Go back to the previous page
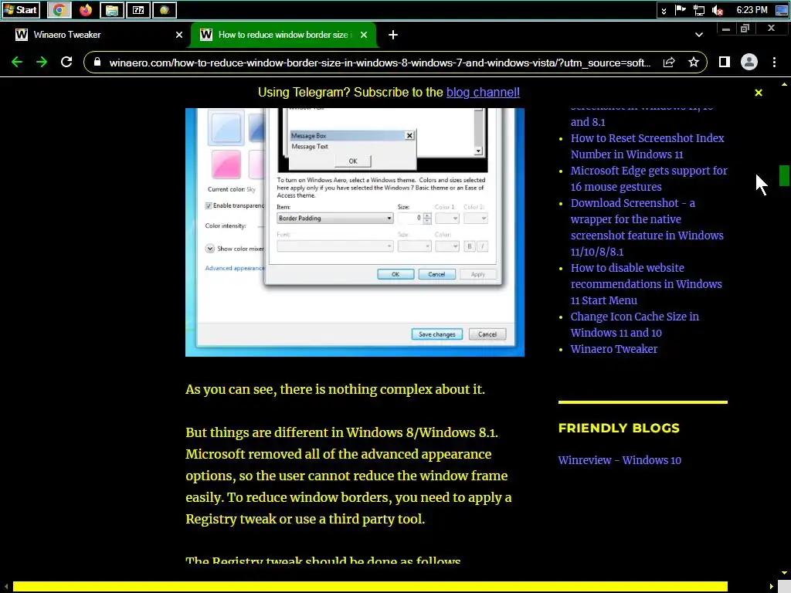791x593 pixels. point(17,62)
